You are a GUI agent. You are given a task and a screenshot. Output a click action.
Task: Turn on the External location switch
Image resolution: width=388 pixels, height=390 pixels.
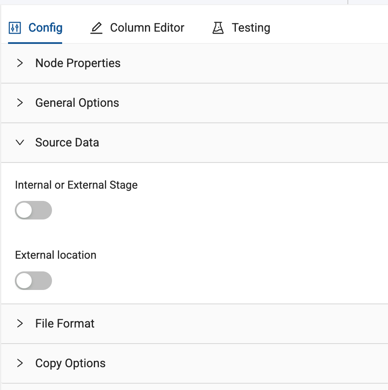coord(33,281)
